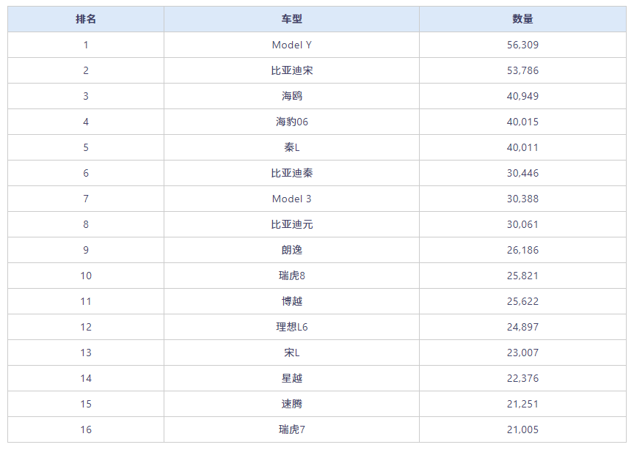Select the value 30,061

(x=522, y=224)
